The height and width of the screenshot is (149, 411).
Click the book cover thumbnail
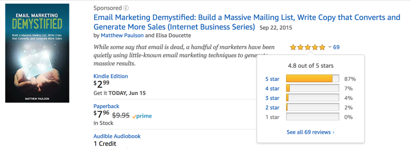(37, 53)
